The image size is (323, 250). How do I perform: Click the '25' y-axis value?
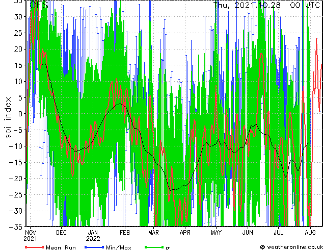pyautogui.click(x=18, y=33)
